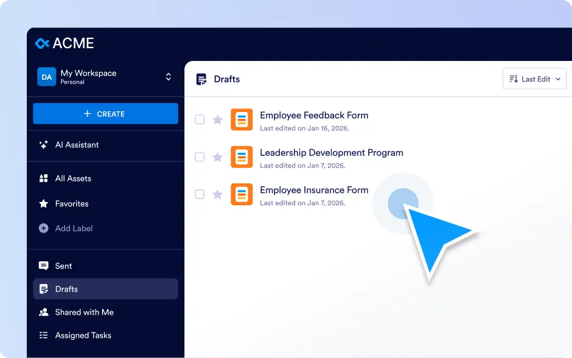Select Drafts in the sidebar

pyautogui.click(x=105, y=289)
